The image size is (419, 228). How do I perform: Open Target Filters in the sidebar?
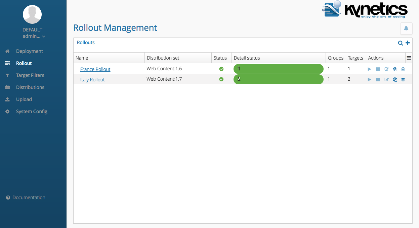point(30,75)
